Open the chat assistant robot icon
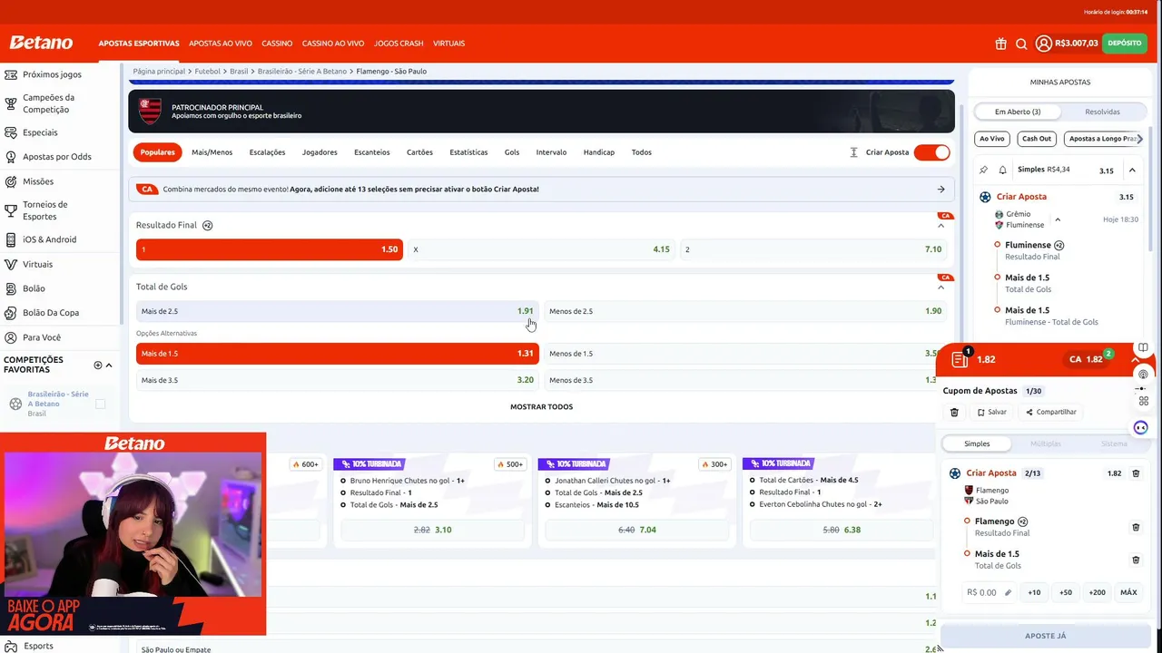 click(x=1141, y=427)
